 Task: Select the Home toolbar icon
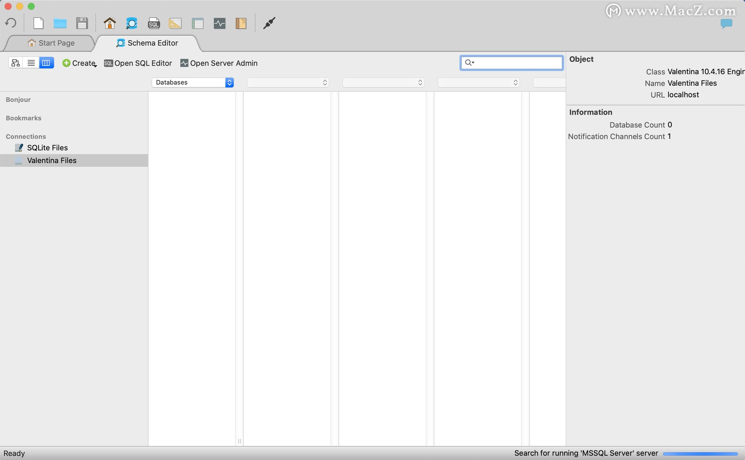[x=110, y=23]
